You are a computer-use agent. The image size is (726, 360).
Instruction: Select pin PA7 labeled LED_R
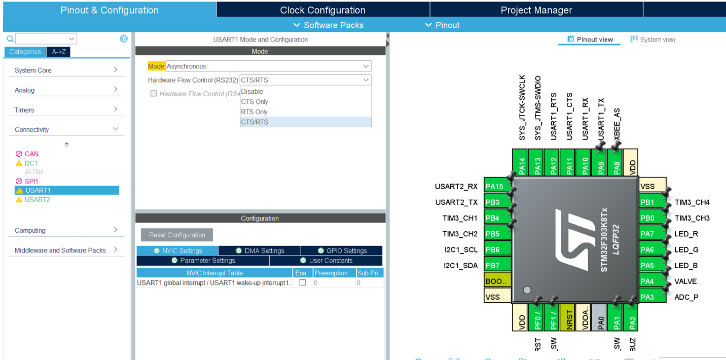pyautogui.click(x=652, y=234)
